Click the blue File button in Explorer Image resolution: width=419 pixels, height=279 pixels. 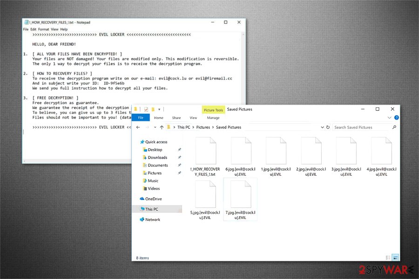[141, 118]
